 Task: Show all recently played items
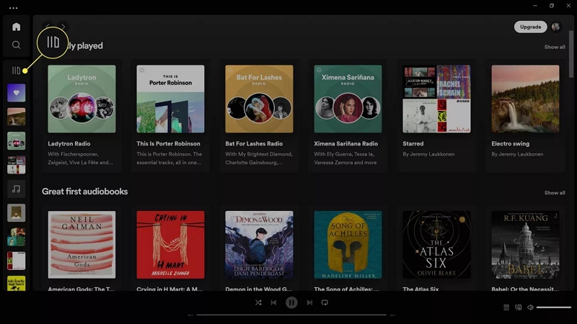555,47
